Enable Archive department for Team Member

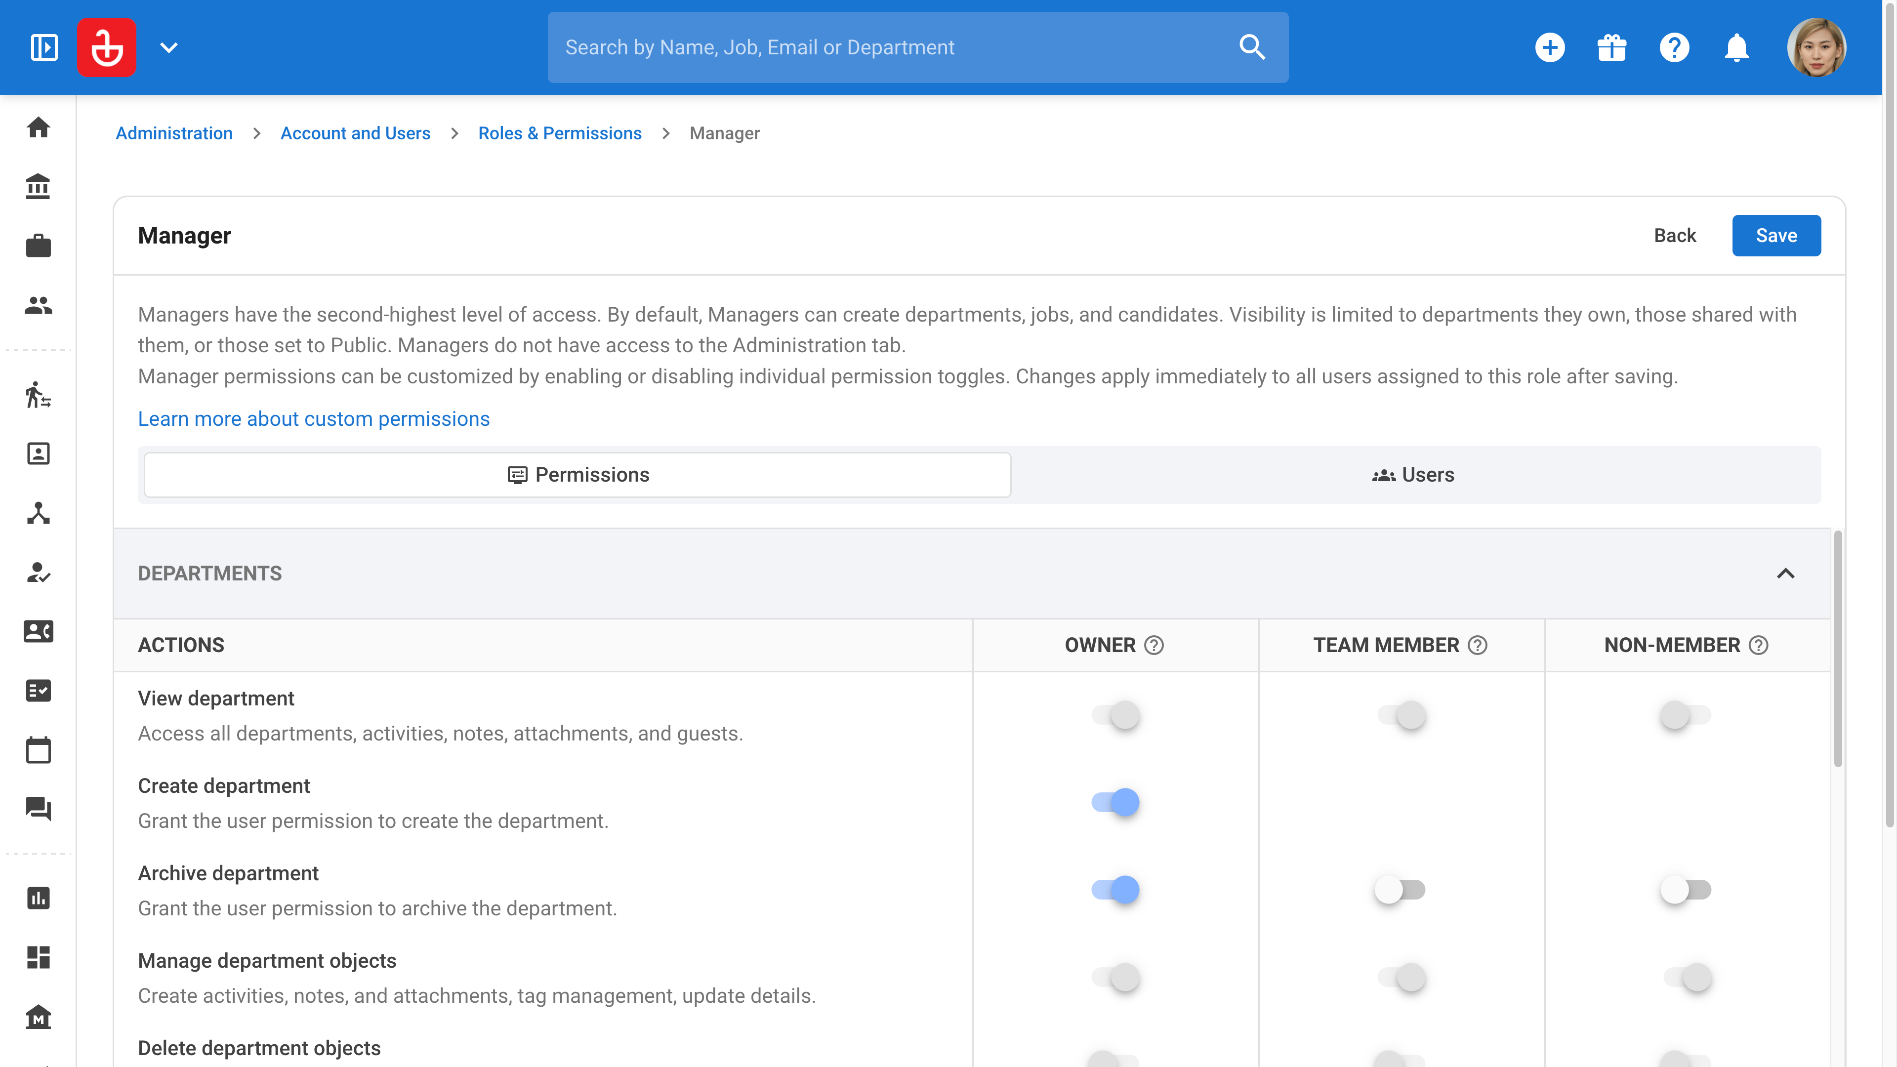(x=1399, y=890)
